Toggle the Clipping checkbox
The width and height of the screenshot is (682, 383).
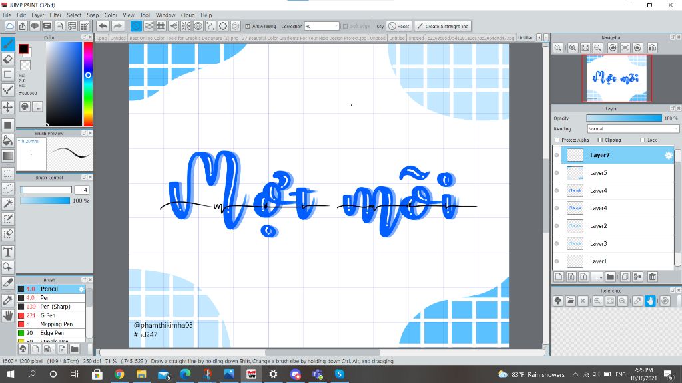pos(600,140)
